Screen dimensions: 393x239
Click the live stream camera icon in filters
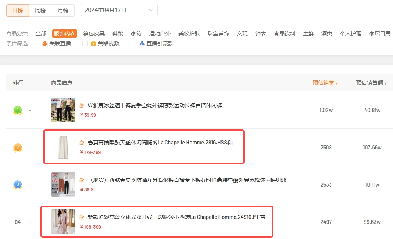coord(45,43)
